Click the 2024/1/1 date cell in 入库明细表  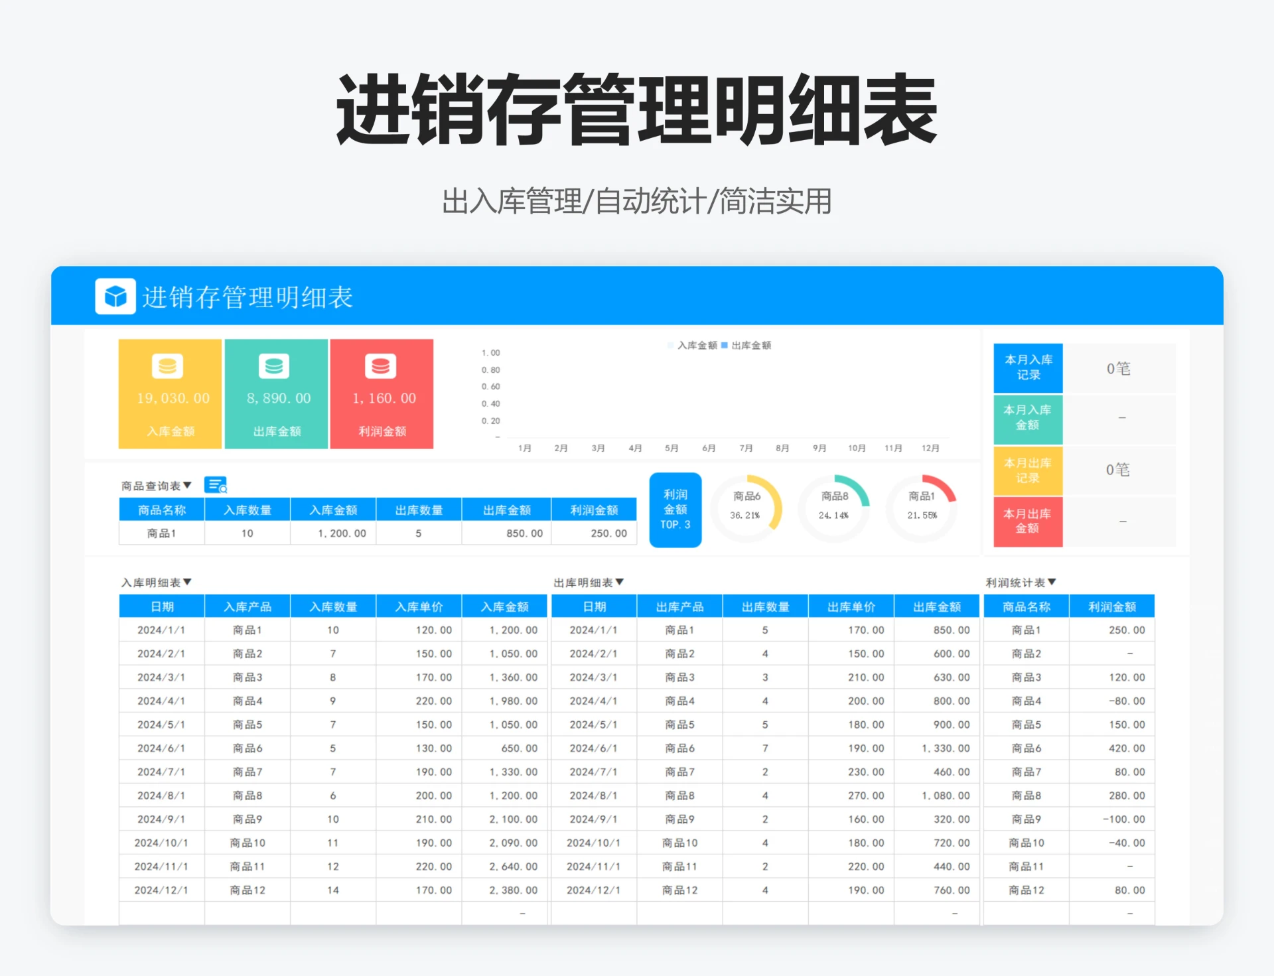(161, 630)
